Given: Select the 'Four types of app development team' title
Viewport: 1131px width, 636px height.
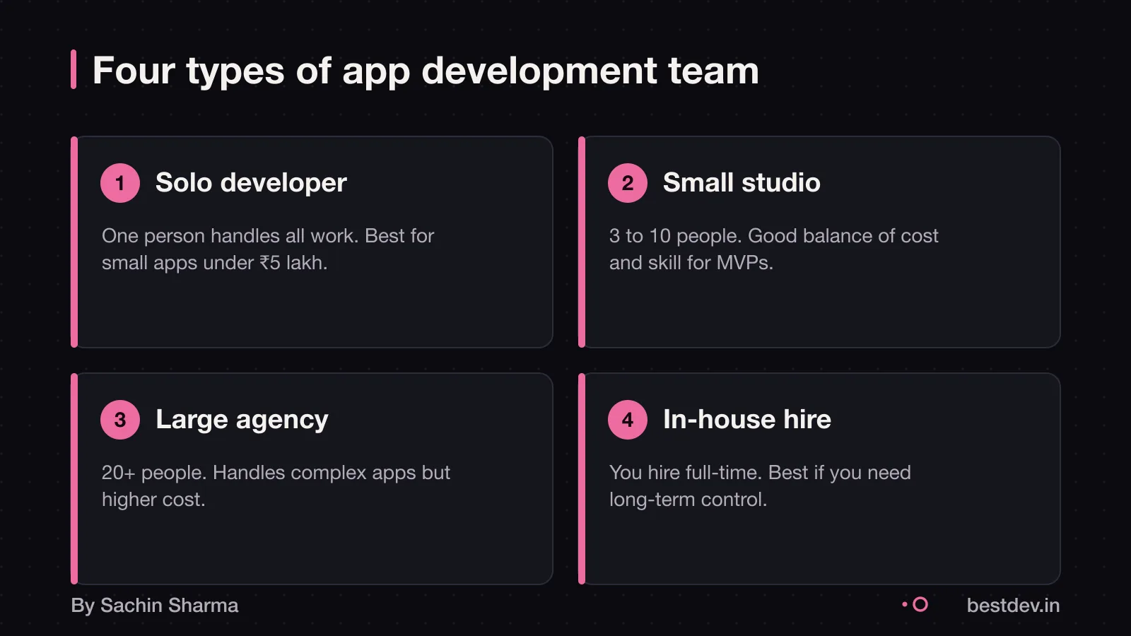Looking at the screenshot, I should coord(426,71).
